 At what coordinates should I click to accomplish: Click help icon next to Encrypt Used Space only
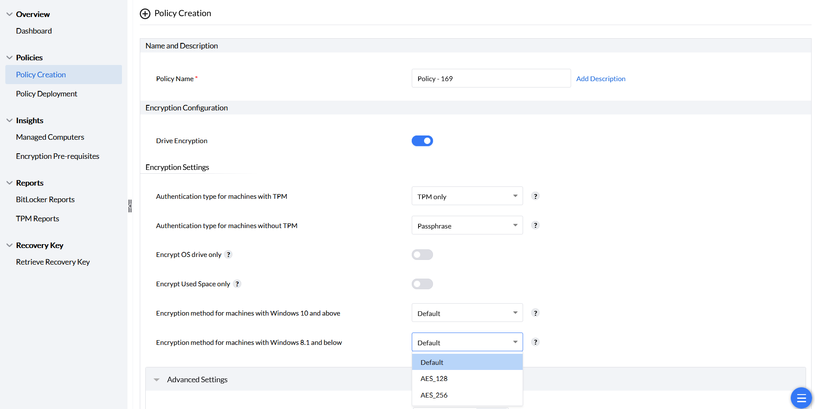point(237,284)
